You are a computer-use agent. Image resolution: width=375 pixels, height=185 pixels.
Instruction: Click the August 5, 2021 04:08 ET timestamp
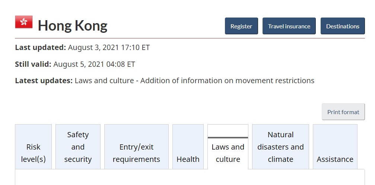pyautogui.click(x=94, y=64)
